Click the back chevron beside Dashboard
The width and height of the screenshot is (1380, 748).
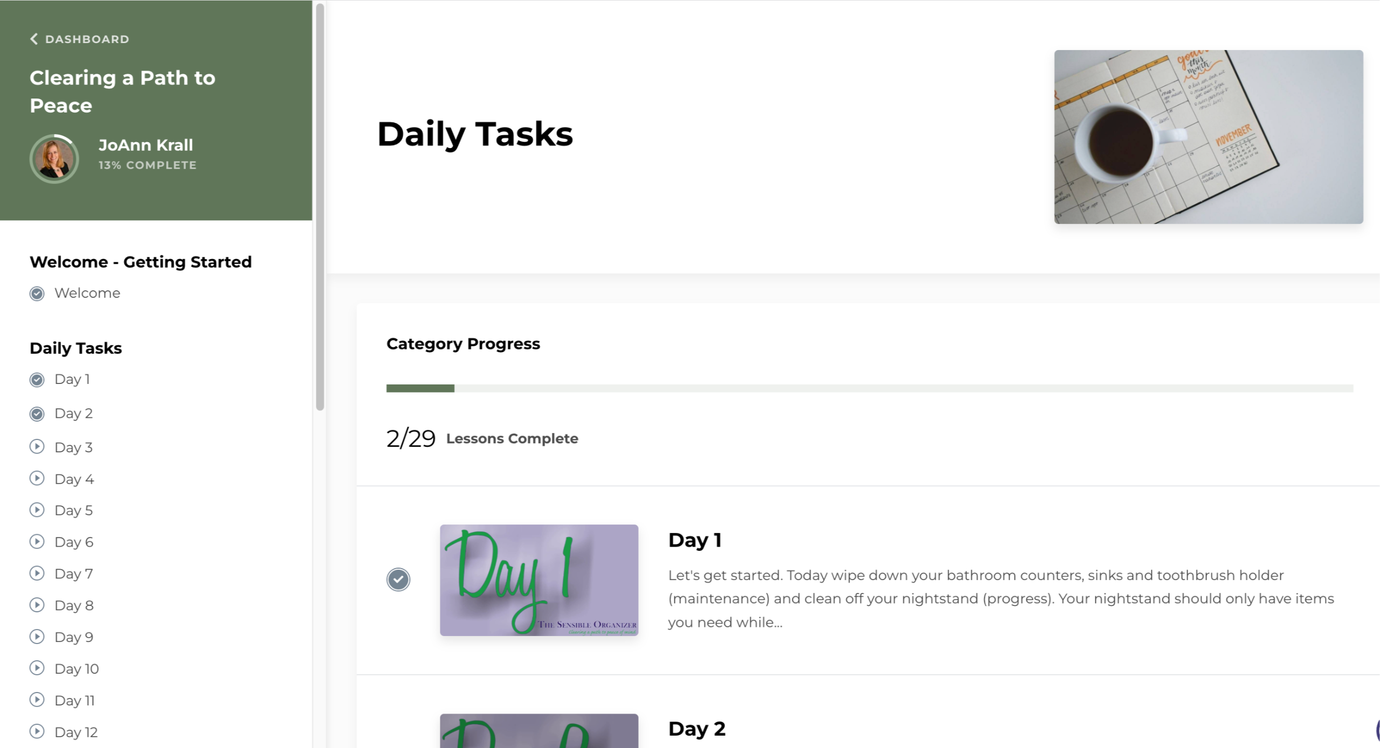pyautogui.click(x=34, y=39)
